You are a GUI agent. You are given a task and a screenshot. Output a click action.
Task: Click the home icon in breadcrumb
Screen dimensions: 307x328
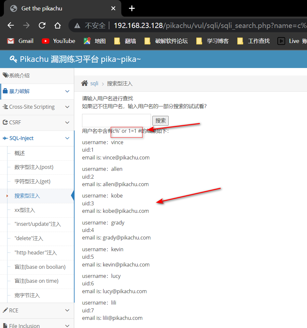tap(85, 83)
